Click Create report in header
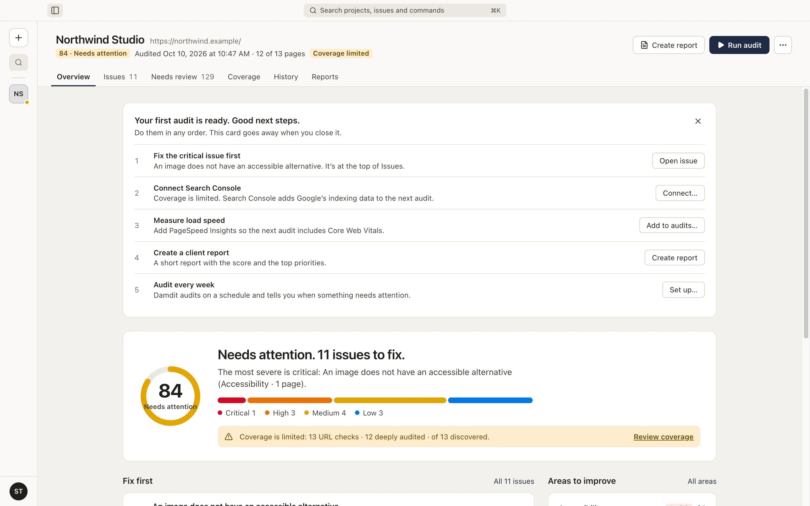 (669, 45)
